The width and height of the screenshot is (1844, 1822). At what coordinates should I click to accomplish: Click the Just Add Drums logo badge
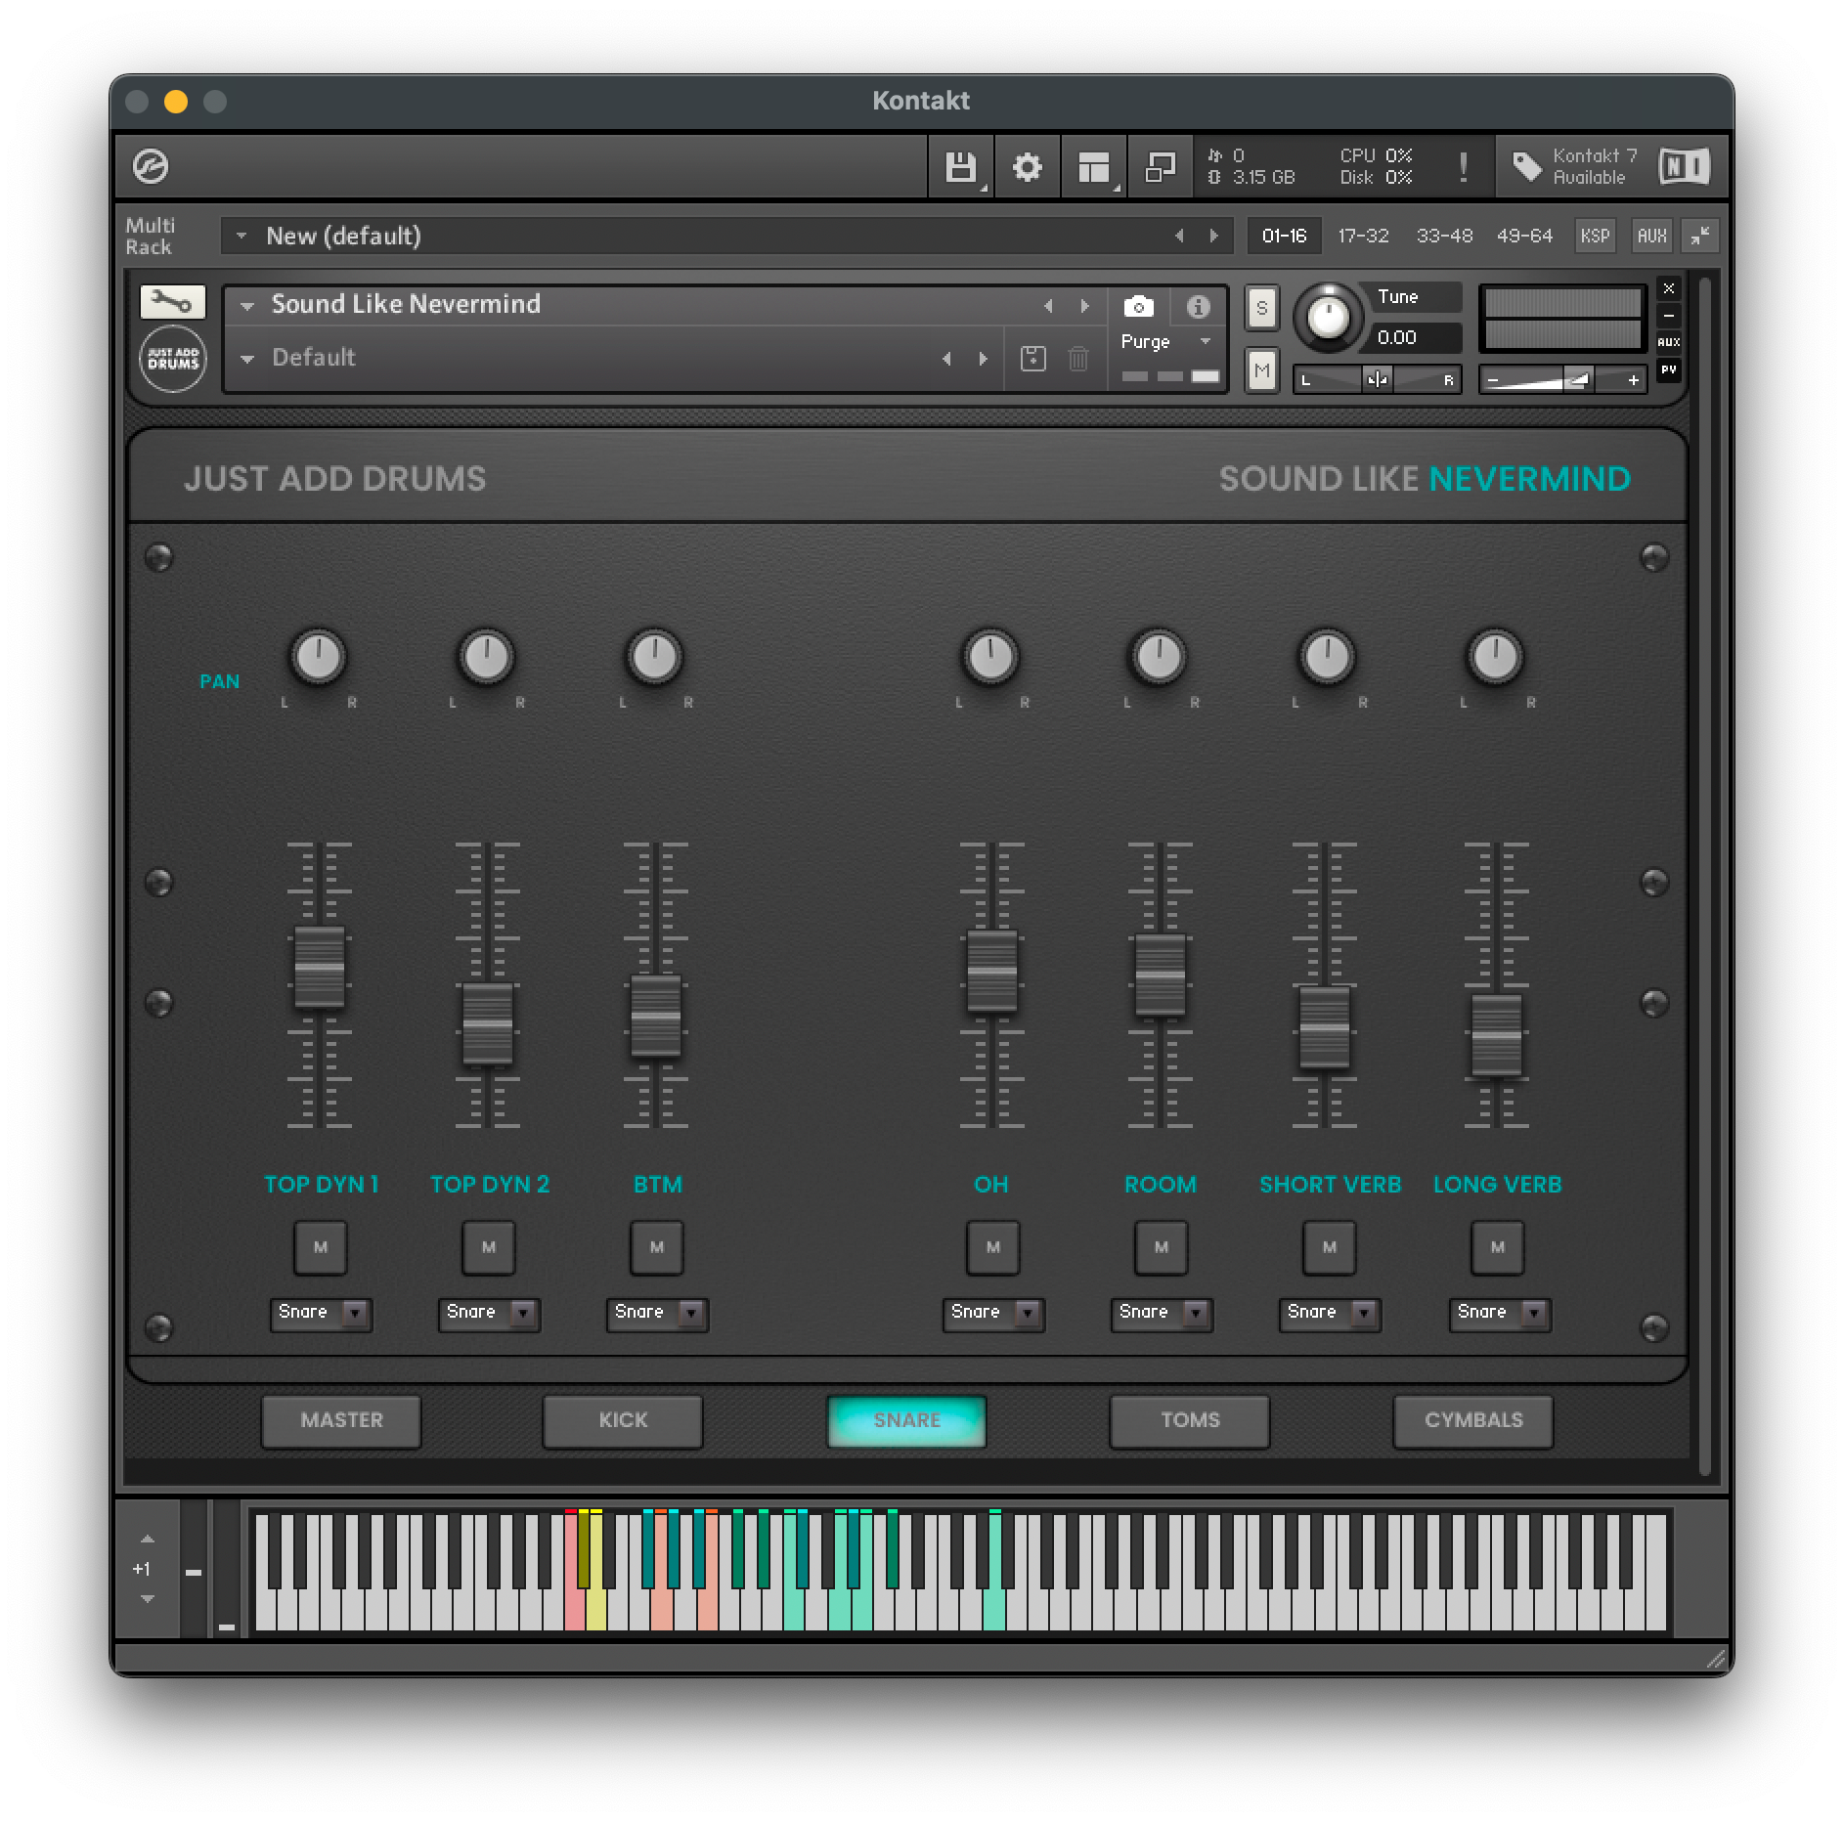173,359
